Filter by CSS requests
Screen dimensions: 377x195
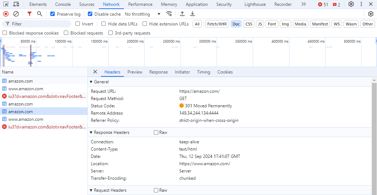(249, 24)
